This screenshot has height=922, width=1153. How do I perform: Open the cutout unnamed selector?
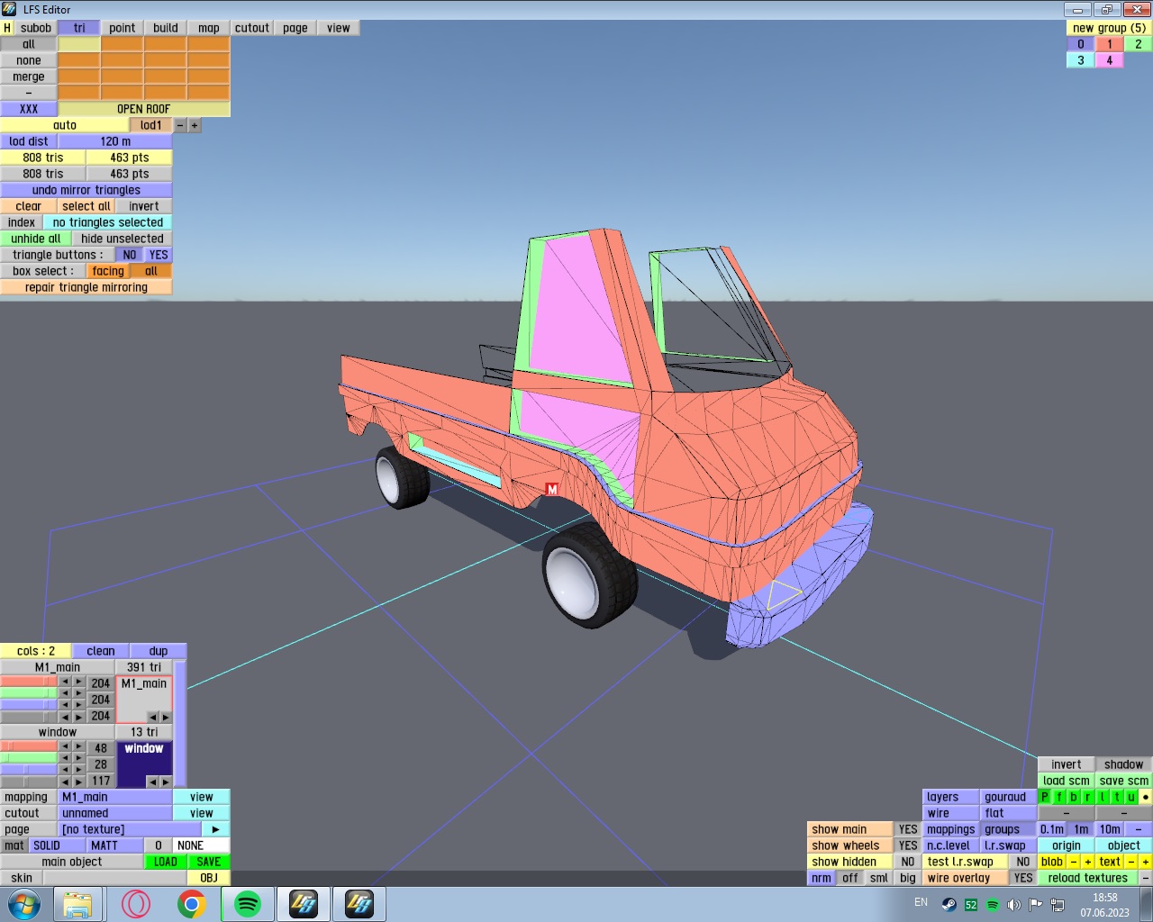(115, 813)
